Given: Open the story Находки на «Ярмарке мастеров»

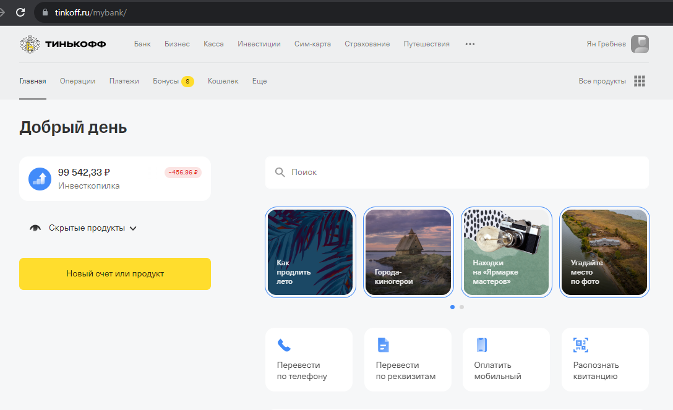Looking at the screenshot, I should click(507, 252).
